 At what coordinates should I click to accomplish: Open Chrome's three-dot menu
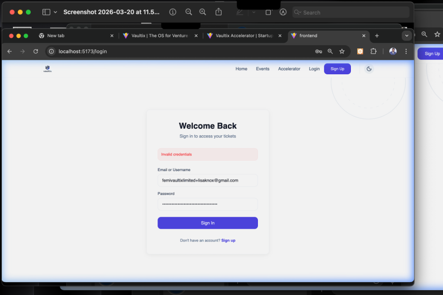pyautogui.click(x=405, y=51)
